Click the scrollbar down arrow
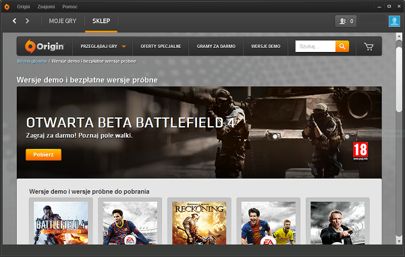The width and height of the screenshot is (405, 257). tap(399, 241)
